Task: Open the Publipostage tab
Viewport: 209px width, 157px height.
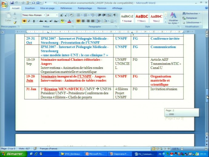Action: pos(85,8)
